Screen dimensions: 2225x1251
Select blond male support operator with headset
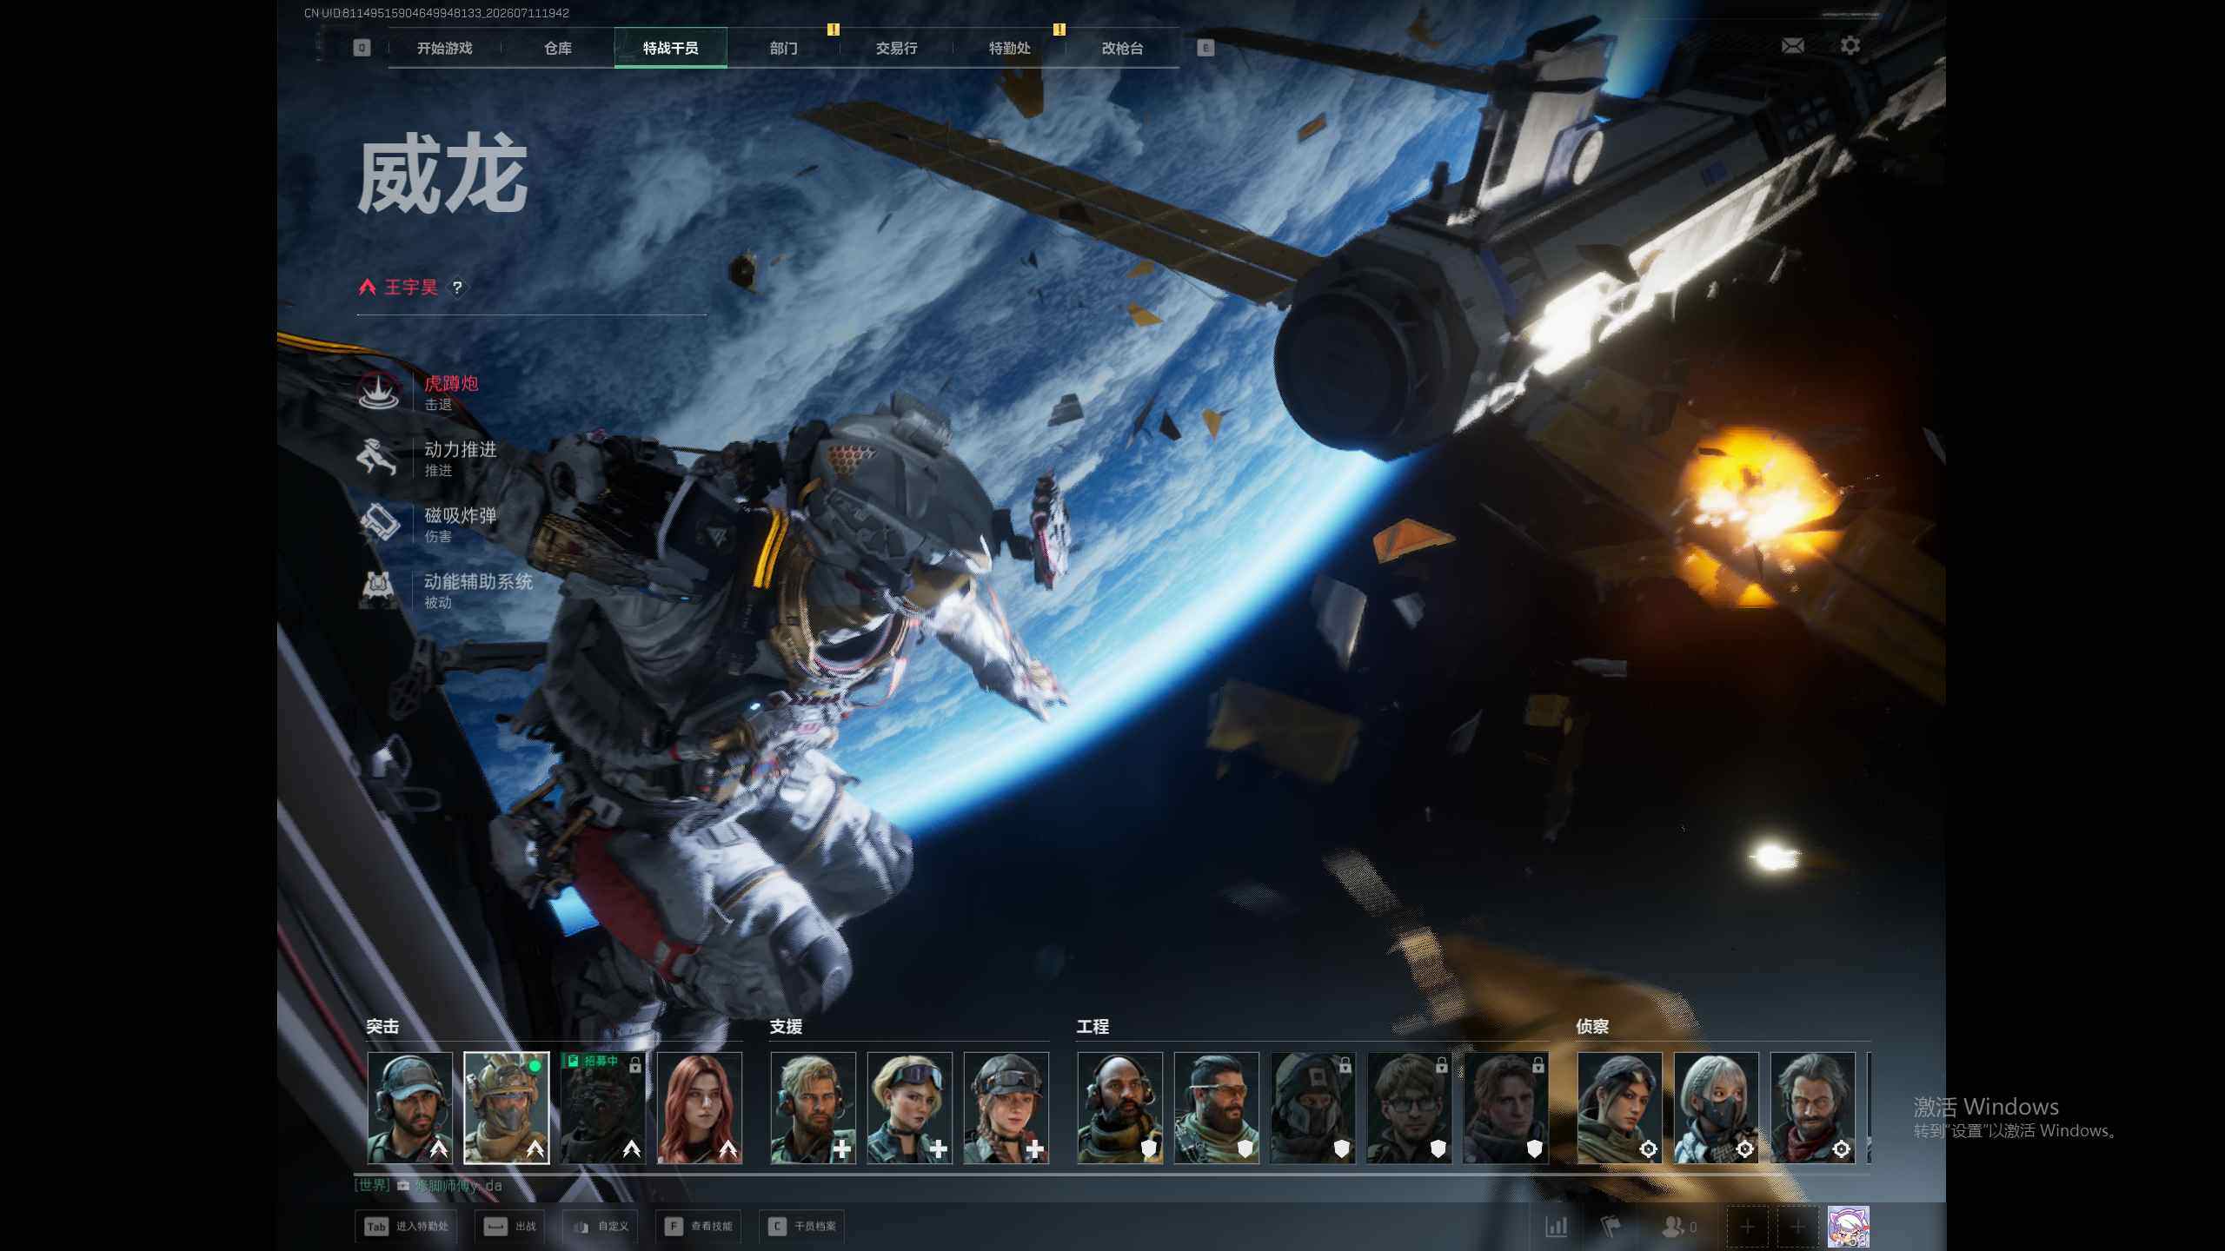[x=814, y=1108]
